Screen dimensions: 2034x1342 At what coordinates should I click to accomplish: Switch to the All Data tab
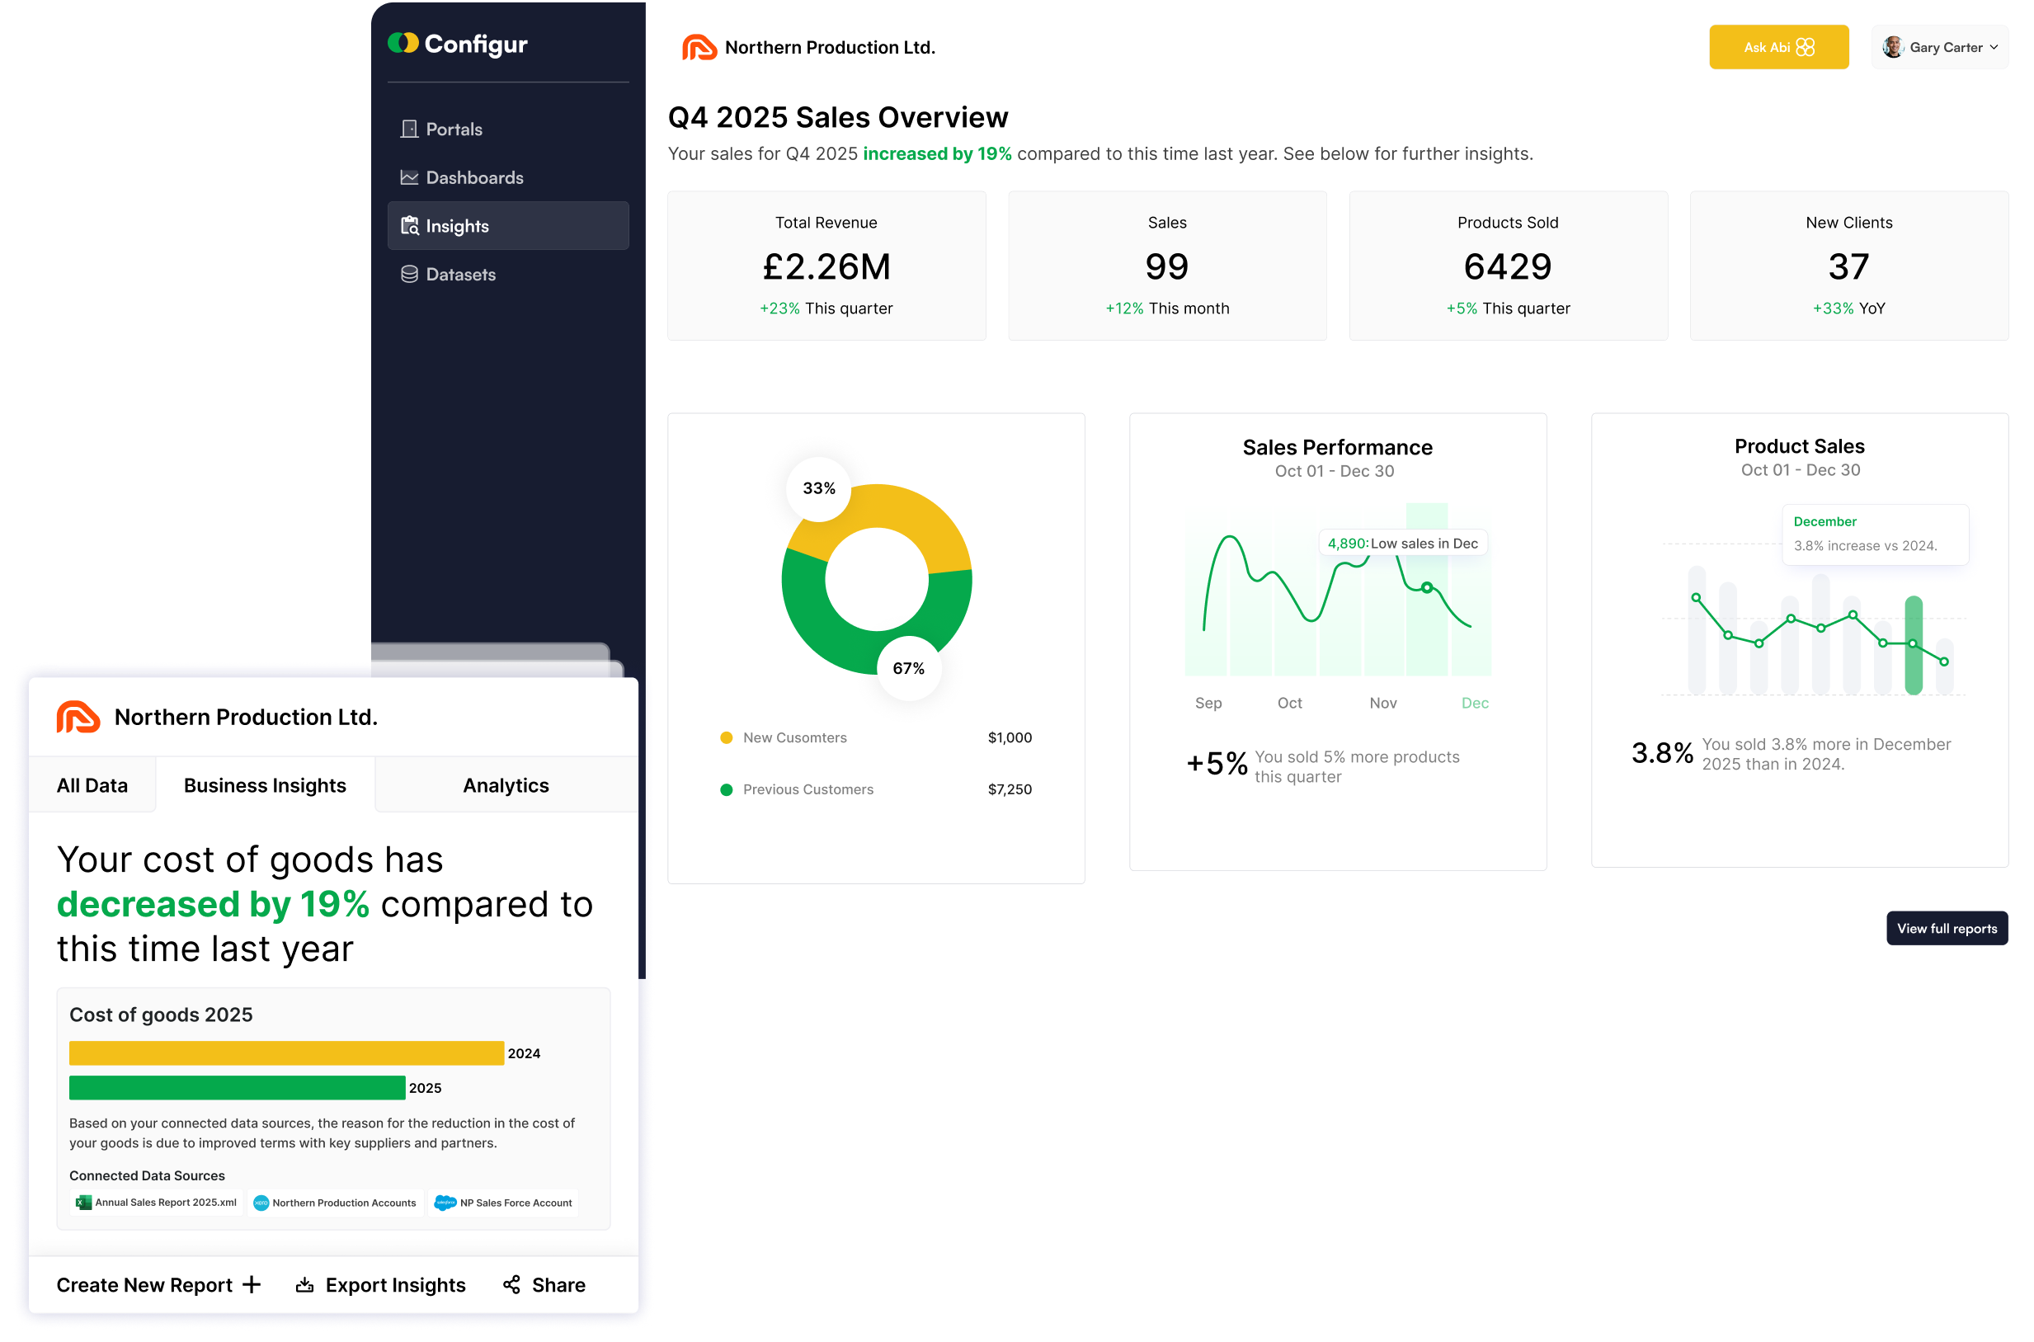(x=92, y=785)
